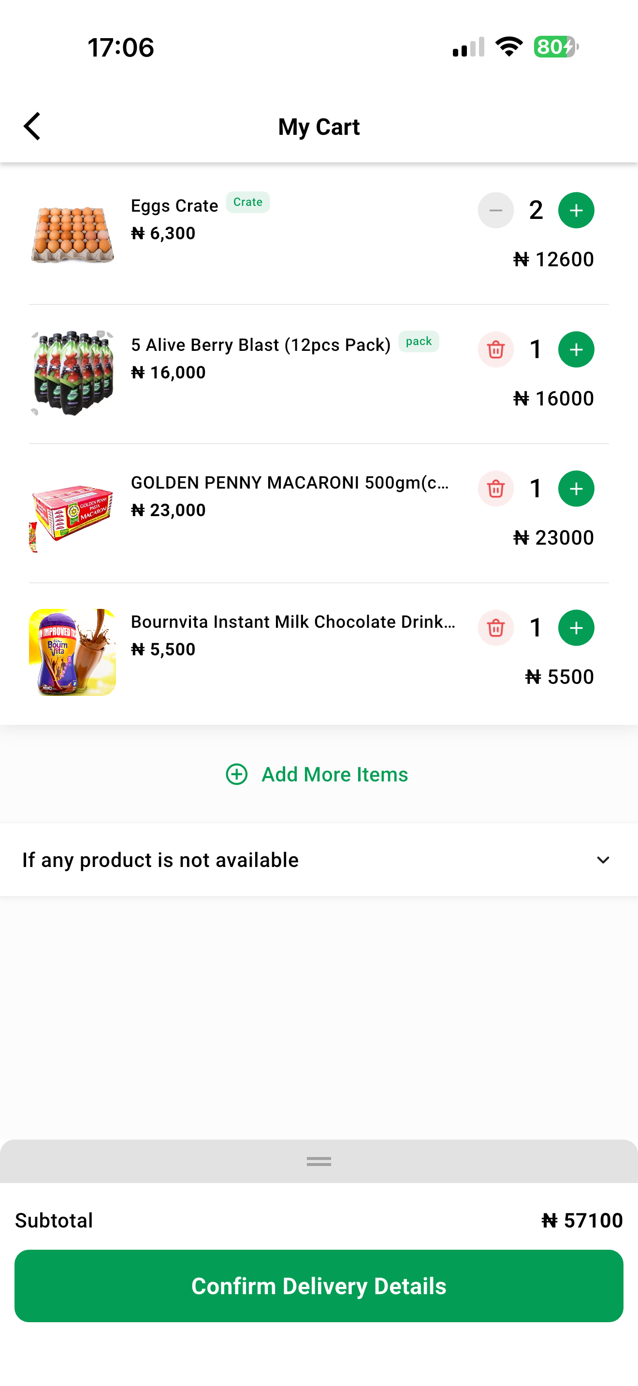638x1386 pixels.
Task: Click the chevron next to product availability
Action: click(603, 860)
